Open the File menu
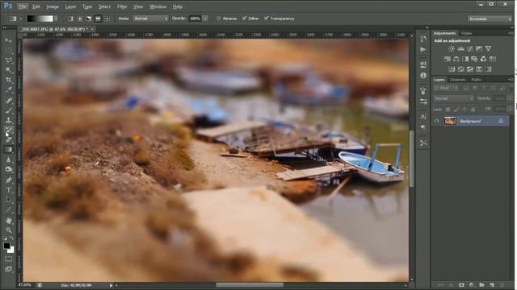Viewport: 517px width, 290px height. 23,6
